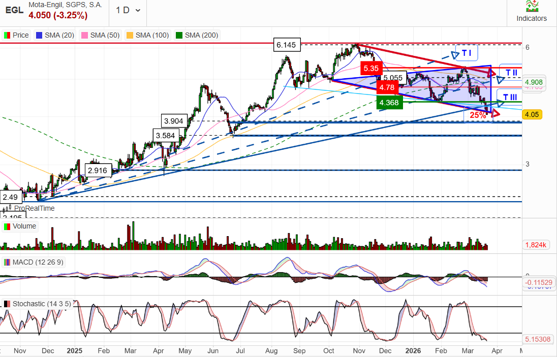Click the MACD (12 26 9) label
The width and height of the screenshot is (557, 357).
[34, 262]
